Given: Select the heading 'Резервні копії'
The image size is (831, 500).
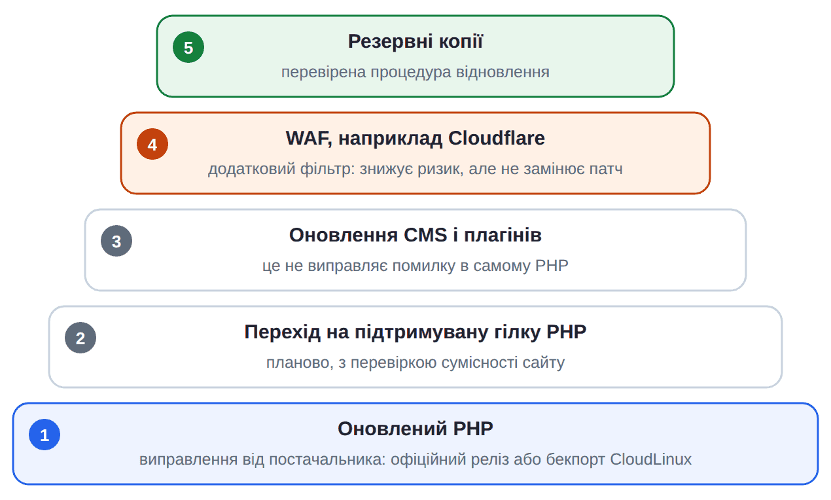Looking at the screenshot, I should (x=415, y=42).
